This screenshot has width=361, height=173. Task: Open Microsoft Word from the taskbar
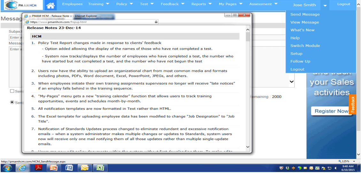(x=69, y=168)
